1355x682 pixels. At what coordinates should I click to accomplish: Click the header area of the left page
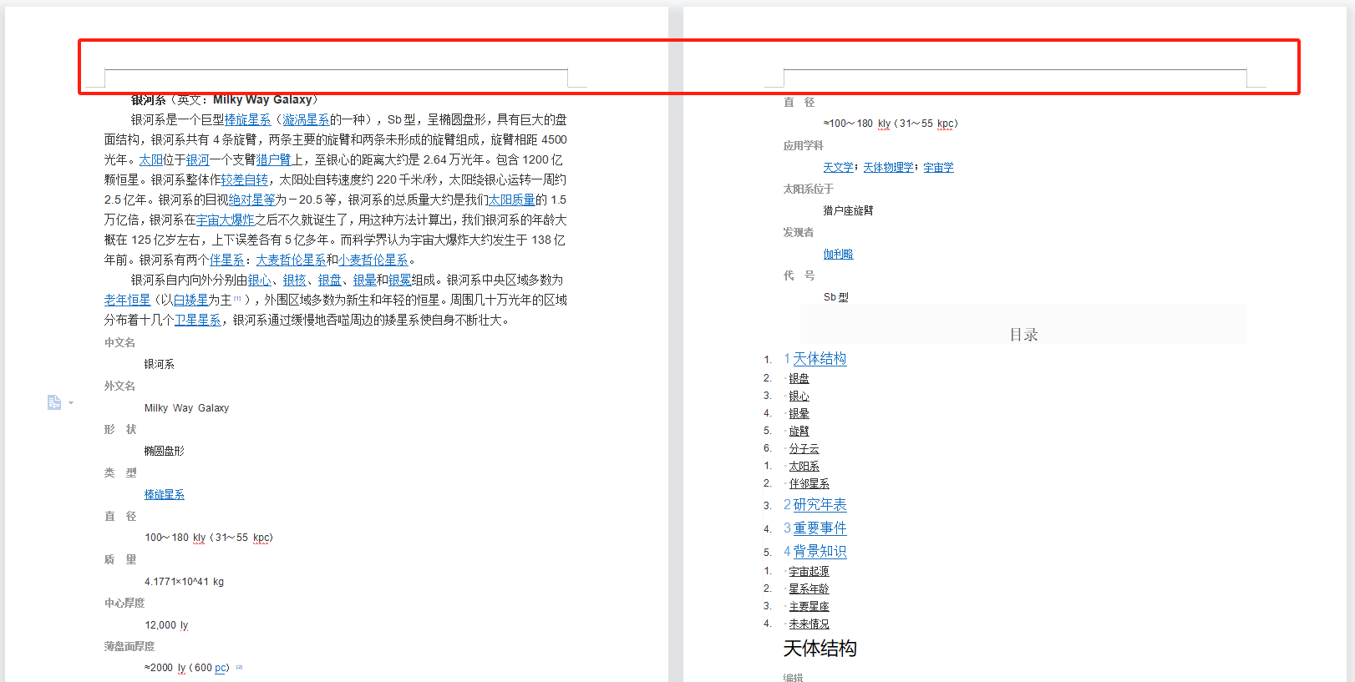(336, 67)
